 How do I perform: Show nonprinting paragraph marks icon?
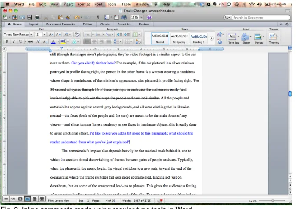click(98, 17)
